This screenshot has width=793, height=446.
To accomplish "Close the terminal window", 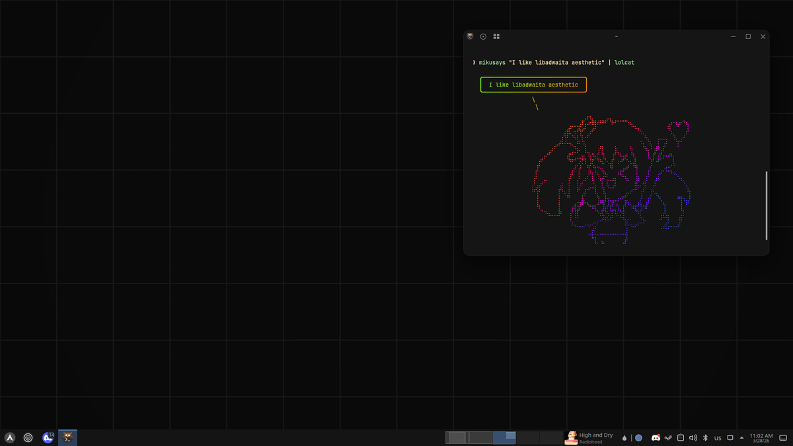I will click(763, 36).
